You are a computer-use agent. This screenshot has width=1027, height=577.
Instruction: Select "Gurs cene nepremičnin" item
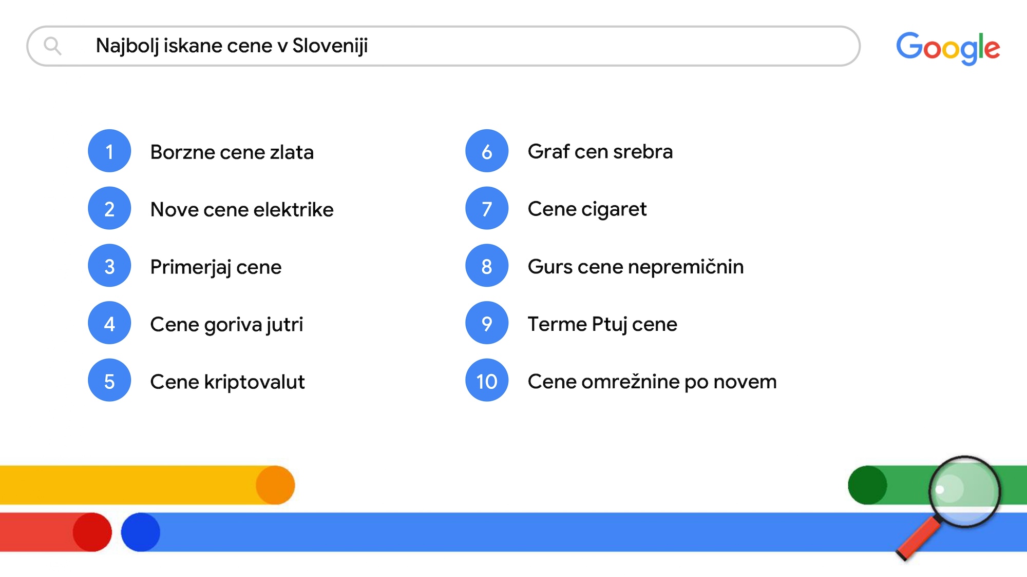(x=635, y=267)
